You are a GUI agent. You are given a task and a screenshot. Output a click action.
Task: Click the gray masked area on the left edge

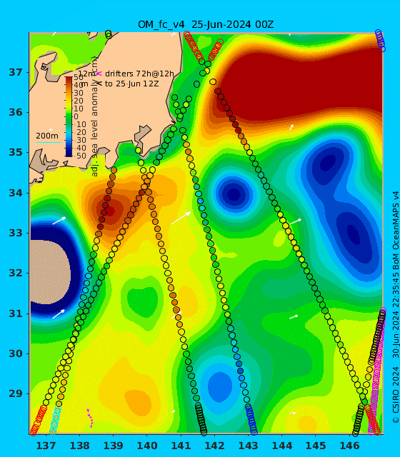click(x=50, y=271)
